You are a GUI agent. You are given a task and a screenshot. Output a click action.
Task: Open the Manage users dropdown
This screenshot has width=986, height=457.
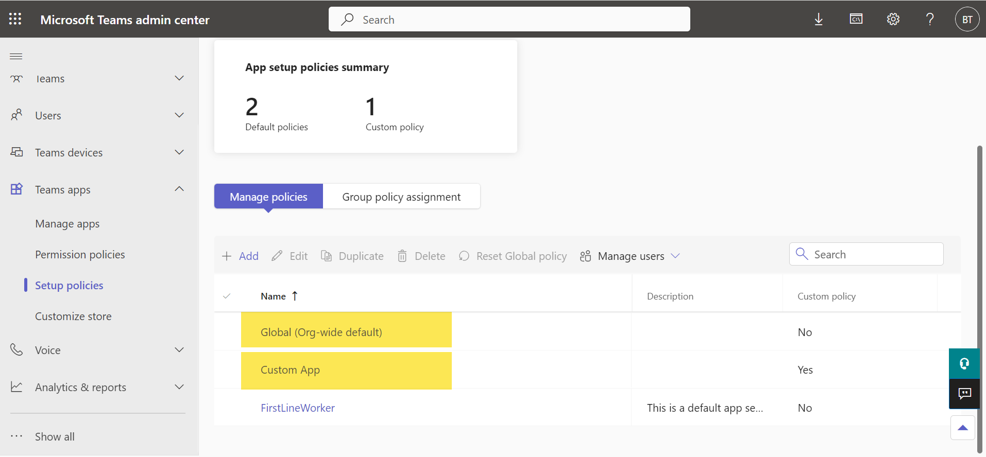pyautogui.click(x=630, y=256)
